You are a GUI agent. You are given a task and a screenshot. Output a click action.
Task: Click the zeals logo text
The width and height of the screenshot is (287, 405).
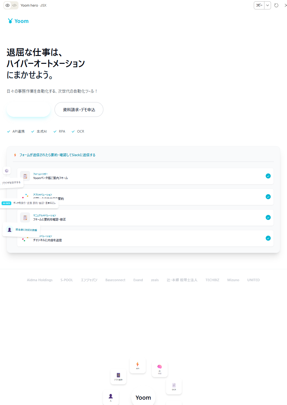155,280
